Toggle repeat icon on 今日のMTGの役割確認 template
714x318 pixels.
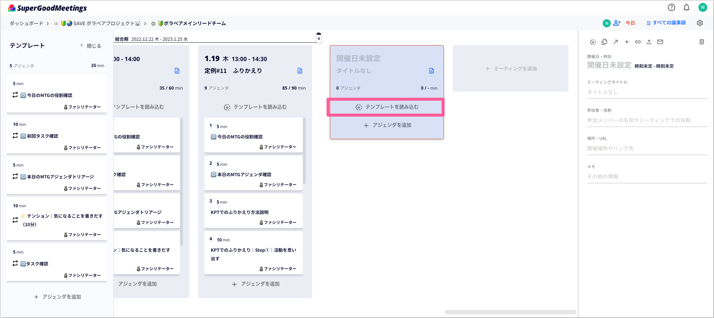click(15, 95)
